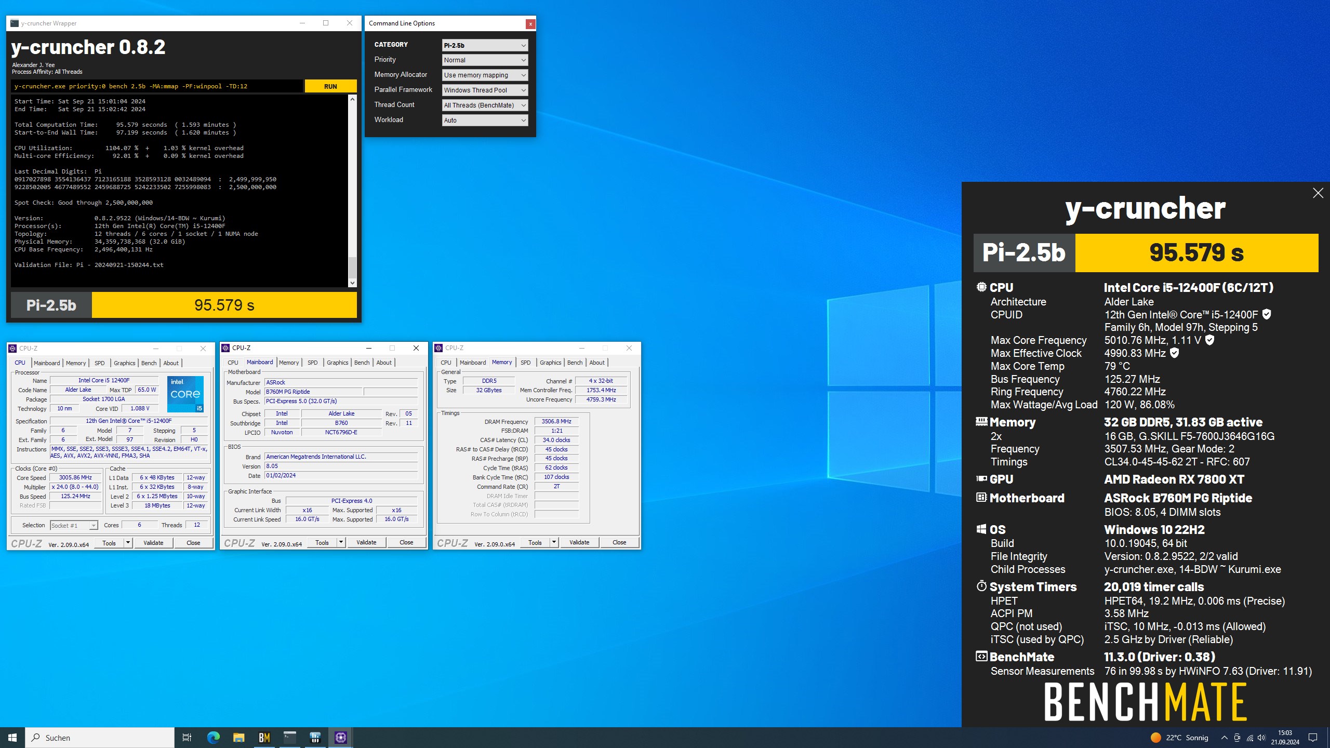Switch to BenchMate via the BM taskbar icon

[264, 738]
